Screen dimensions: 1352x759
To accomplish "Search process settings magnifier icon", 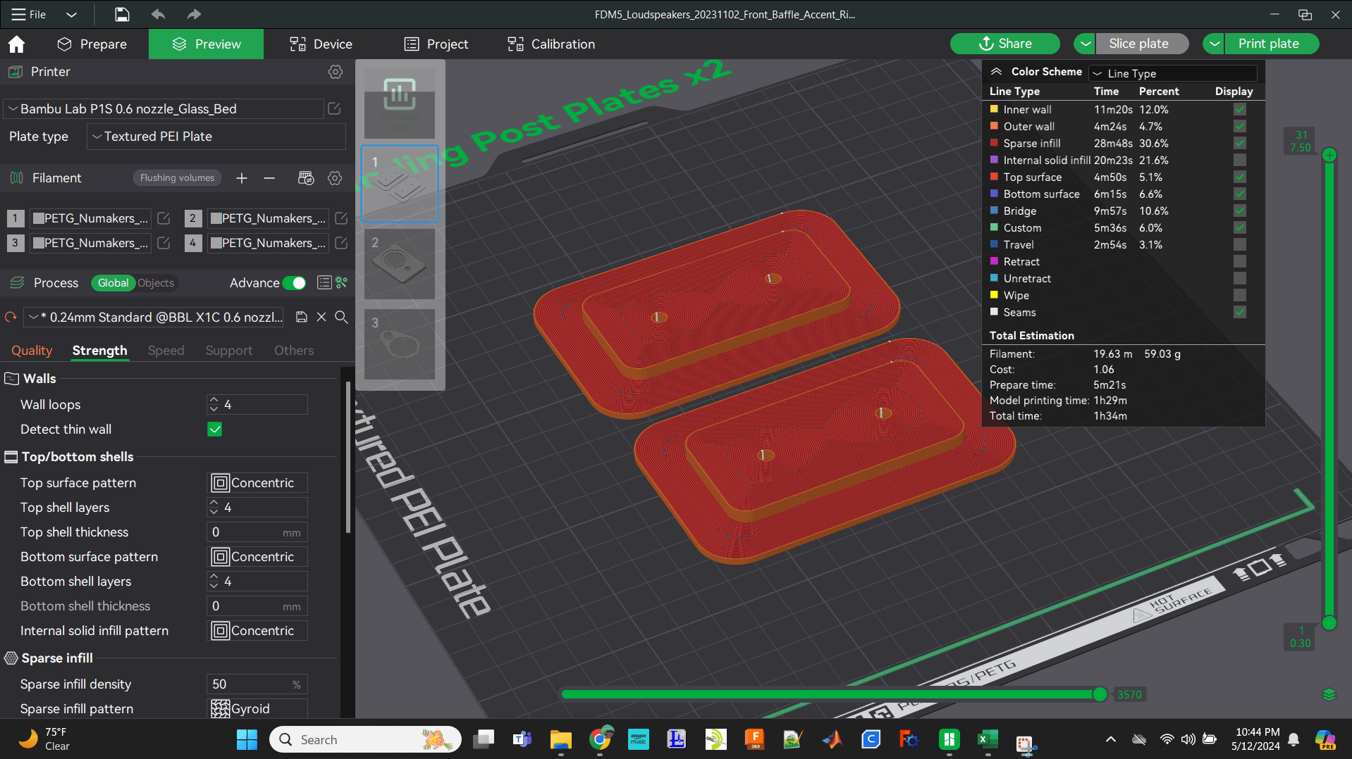I will [341, 318].
